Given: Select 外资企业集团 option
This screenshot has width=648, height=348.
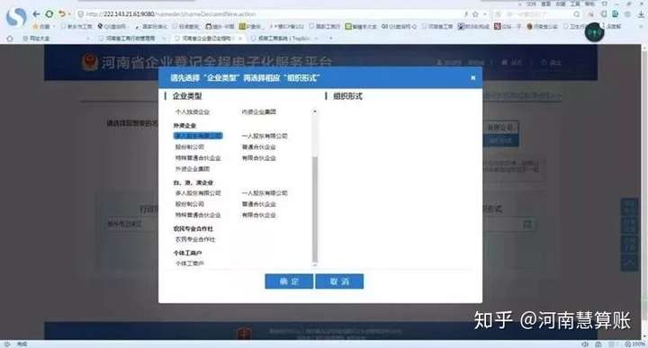Looking at the screenshot, I should coord(193,169).
